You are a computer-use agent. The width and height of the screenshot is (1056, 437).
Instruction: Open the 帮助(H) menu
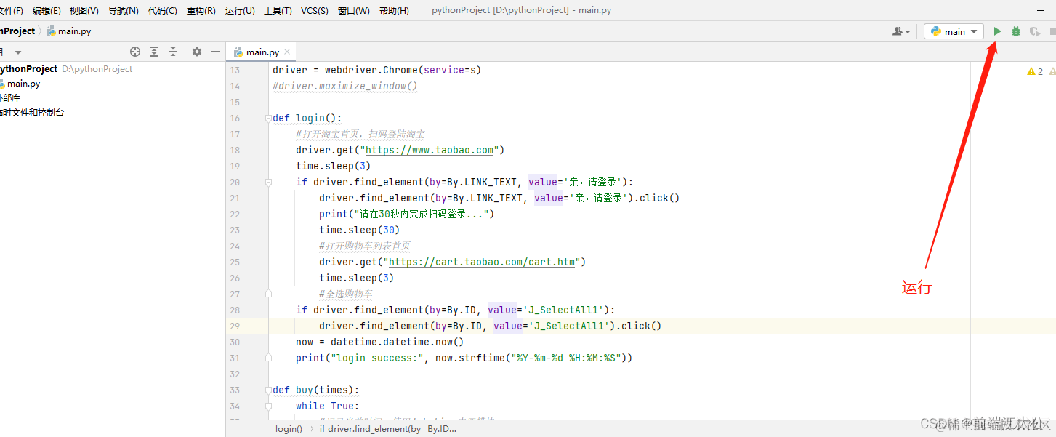pyautogui.click(x=394, y=11)
